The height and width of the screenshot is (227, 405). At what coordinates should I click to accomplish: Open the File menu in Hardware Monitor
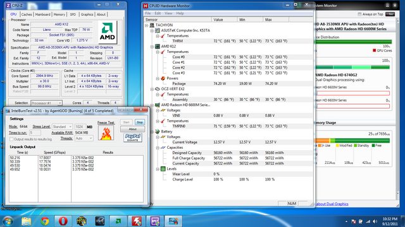pos(147,13)
